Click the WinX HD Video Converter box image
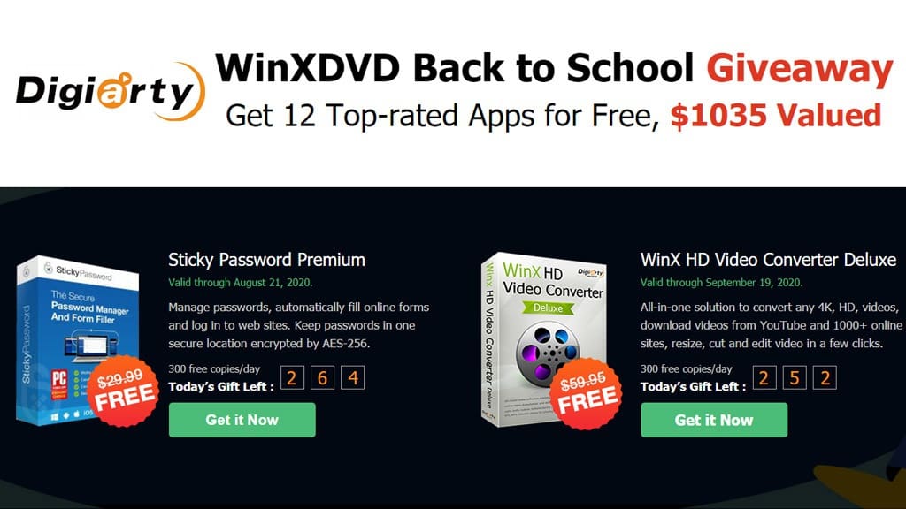906x509 pixels. (x=544, y=339)
